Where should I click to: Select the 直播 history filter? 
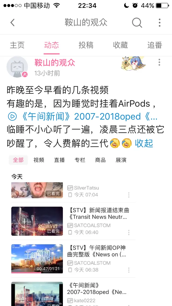(x=59, y=160)
